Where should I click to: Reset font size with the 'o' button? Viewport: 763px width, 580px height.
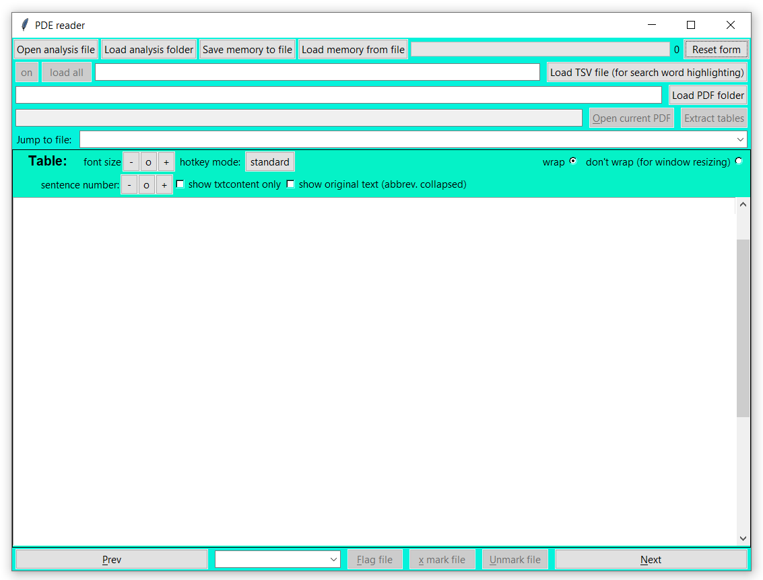[149, 162]
